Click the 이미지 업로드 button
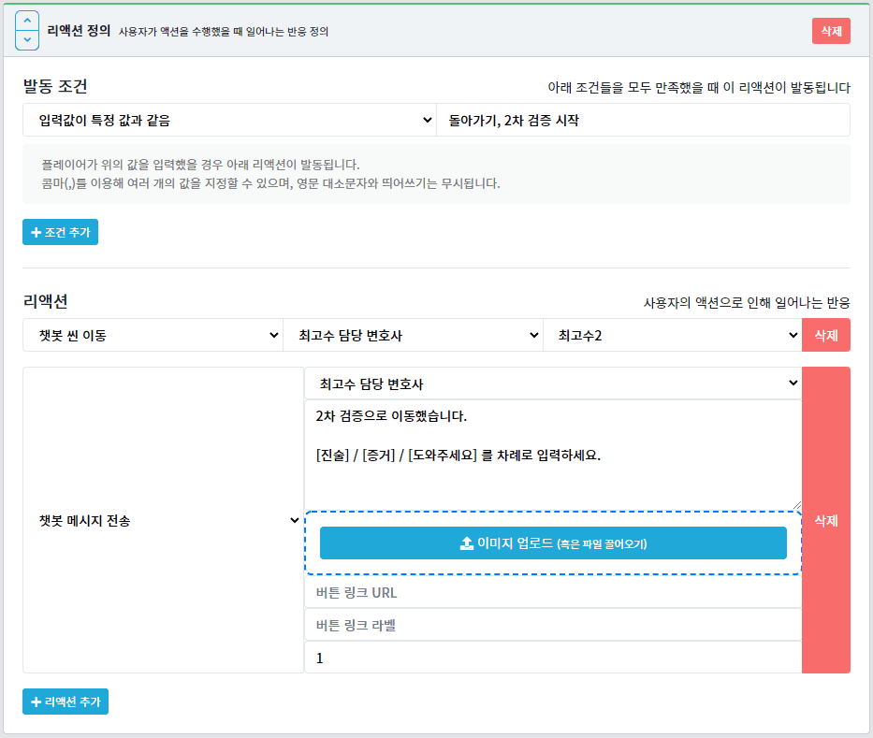This screenshot has height=738, width=873. click(x=553, y=543)
